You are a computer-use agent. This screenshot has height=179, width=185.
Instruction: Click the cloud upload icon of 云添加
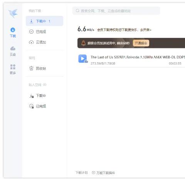[31, 42]
